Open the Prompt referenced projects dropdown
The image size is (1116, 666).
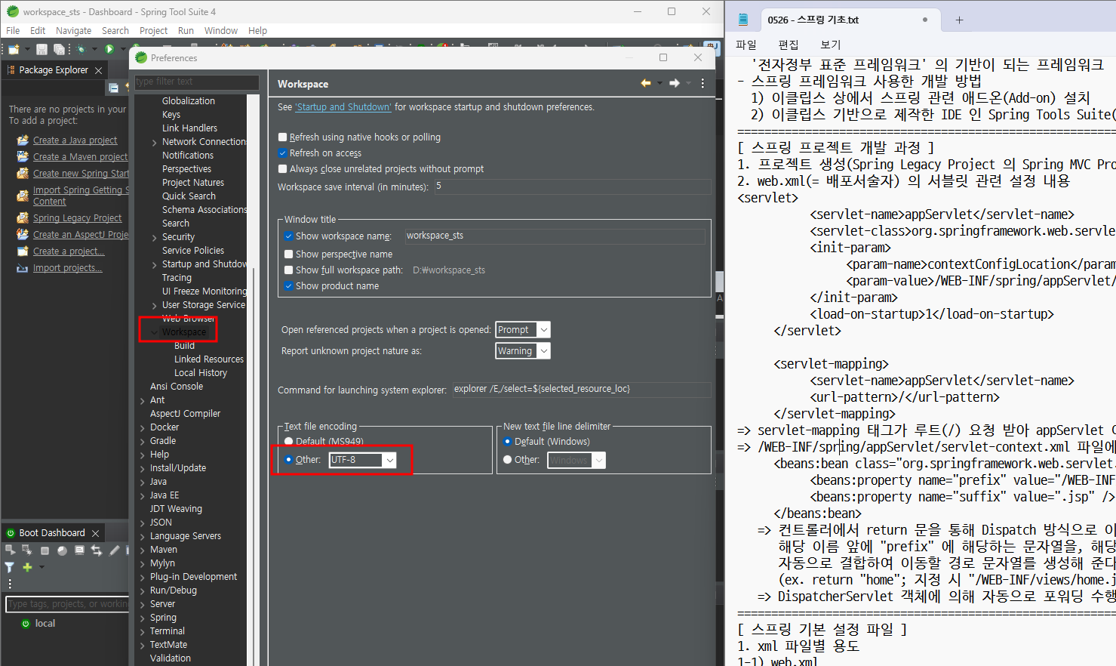[543, 330]
